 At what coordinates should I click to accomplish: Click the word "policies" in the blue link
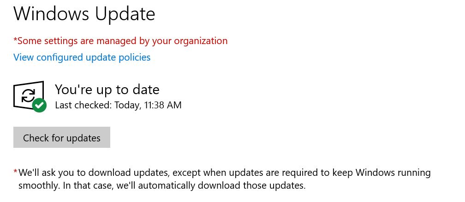click(133, 57)
